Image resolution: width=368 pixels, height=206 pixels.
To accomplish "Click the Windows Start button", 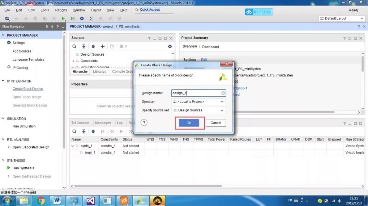I will pyautogui.click(x=7, y=201).
